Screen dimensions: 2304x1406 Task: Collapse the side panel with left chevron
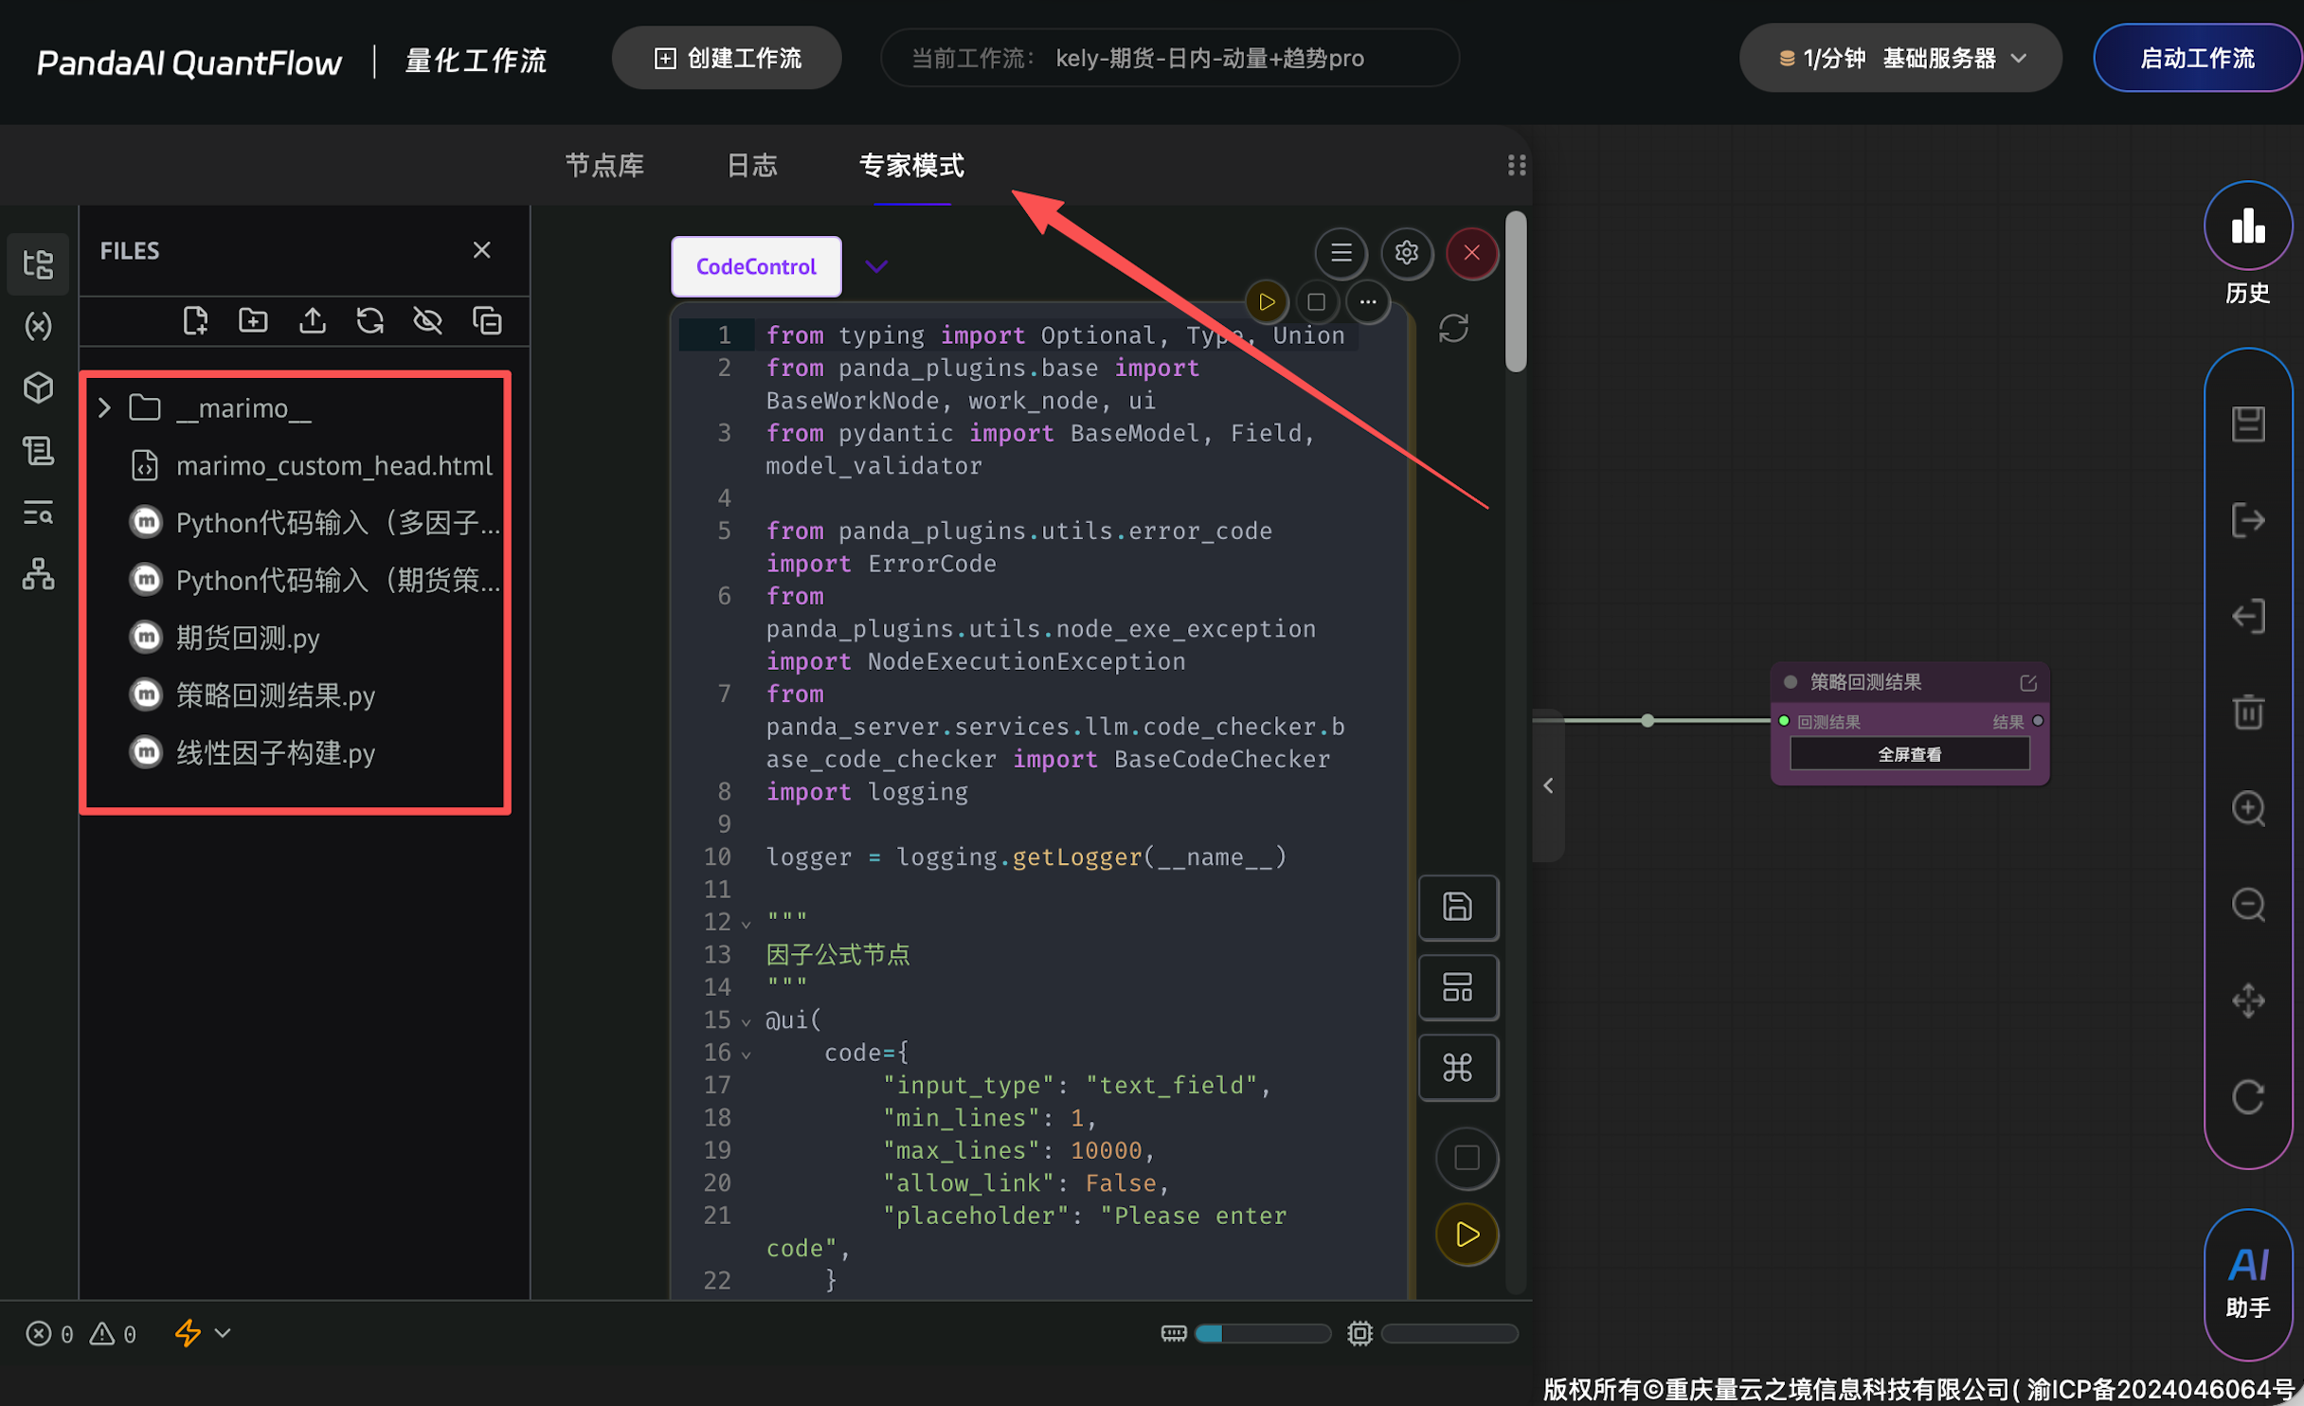(x=1548, y=785)
